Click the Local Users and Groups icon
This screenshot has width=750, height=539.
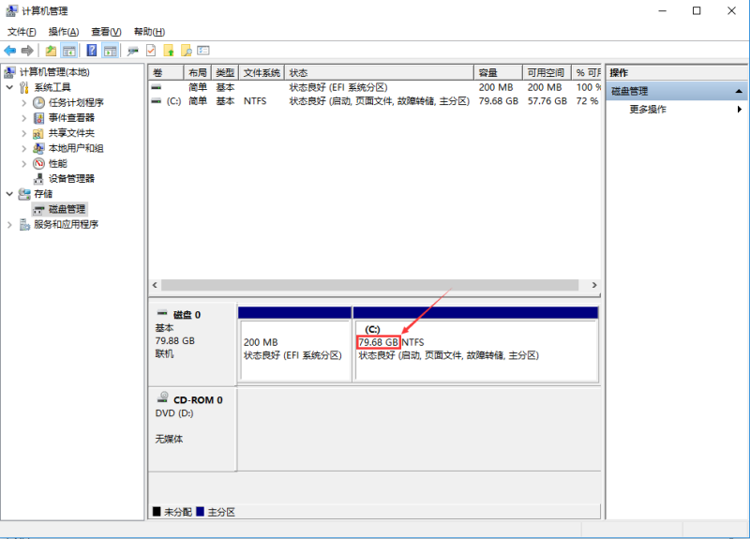[38, 148]
